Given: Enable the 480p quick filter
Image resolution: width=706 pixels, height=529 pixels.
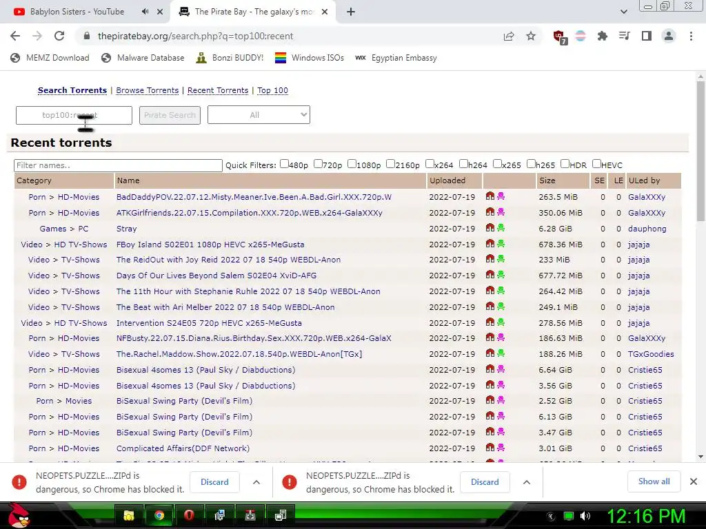Looking at the screenshot, I should pyautogui.click(x=284, y=164).
